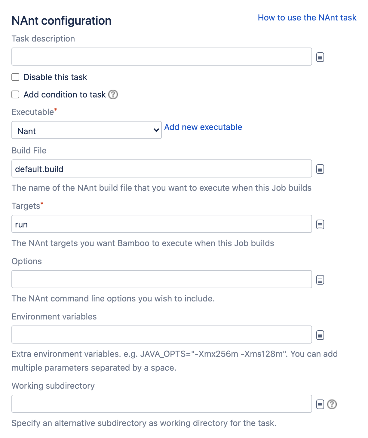
Task: Click the Working subdirectory text box
Action: (161, 404)
